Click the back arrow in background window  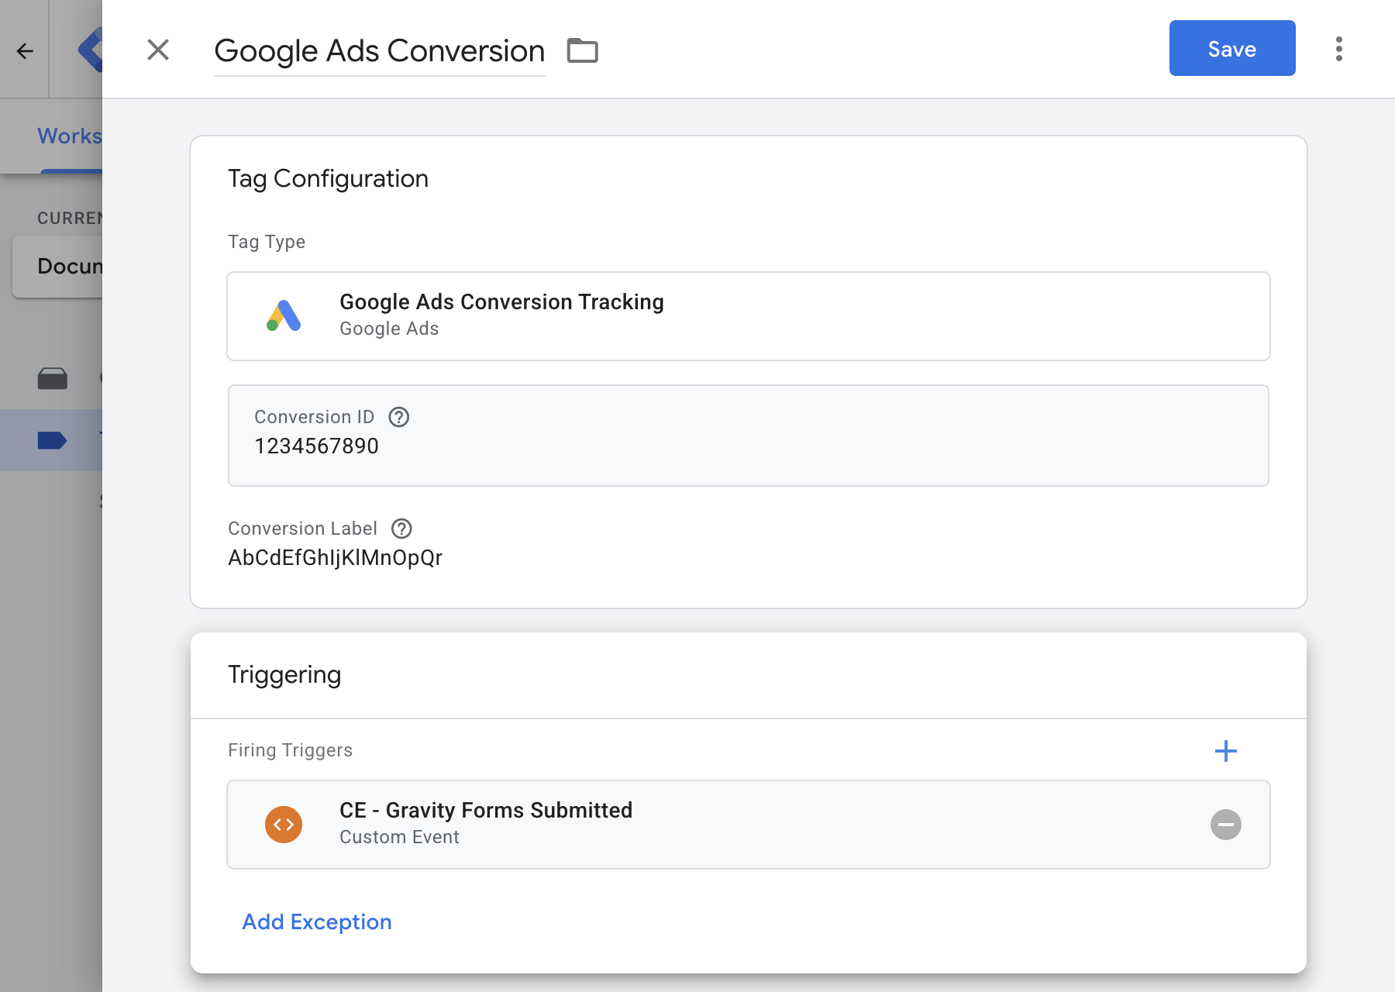tap(25, 51)
